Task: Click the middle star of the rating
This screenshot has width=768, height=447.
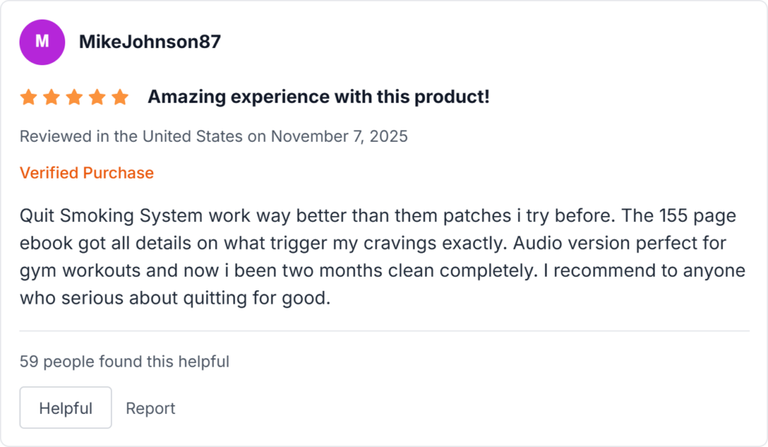Action: (x=73, y=96)
